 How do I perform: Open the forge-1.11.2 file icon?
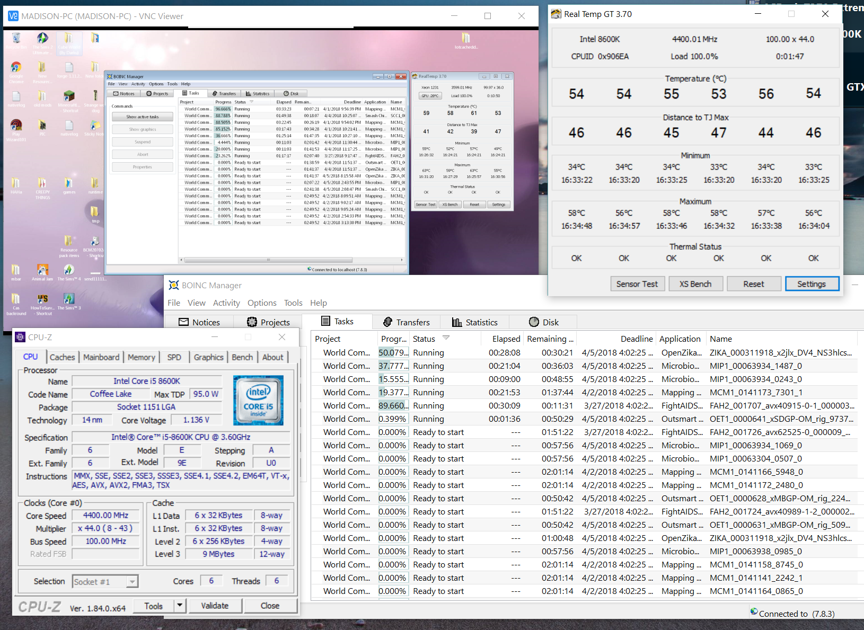[69, 67]
